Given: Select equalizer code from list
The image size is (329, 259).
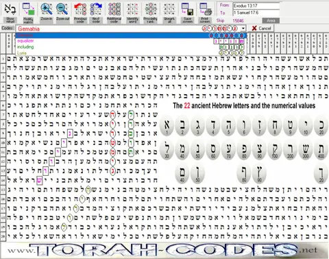Looking at the screenshot, I should (x=131, y=41).
